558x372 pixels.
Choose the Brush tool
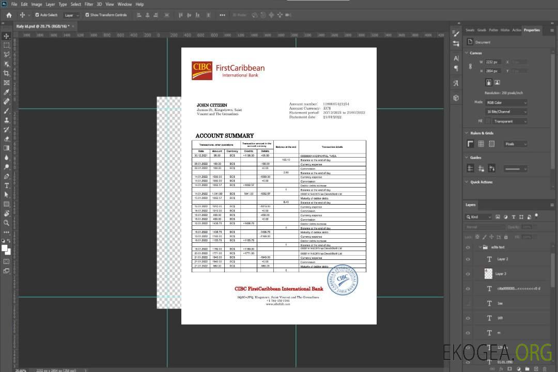click(x=7, y=111)
